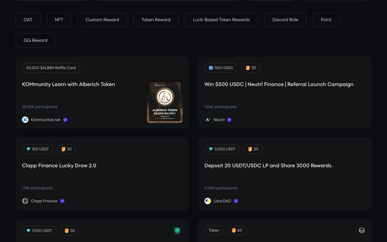Visit the Clapp Finance space name
The width and height of the screenshot is (387, 242).
(x=44, y=201)
